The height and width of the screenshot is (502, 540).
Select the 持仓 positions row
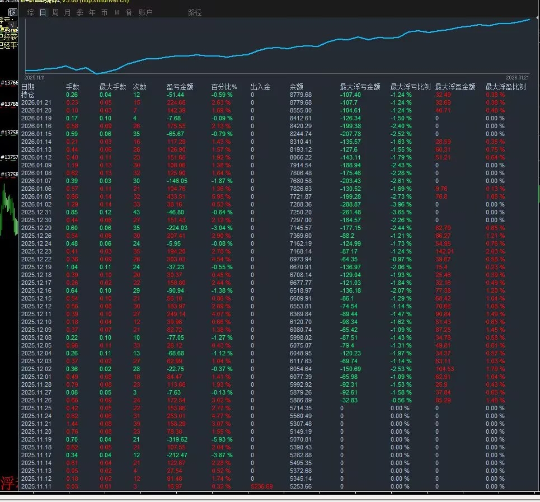tap(28, 95)
